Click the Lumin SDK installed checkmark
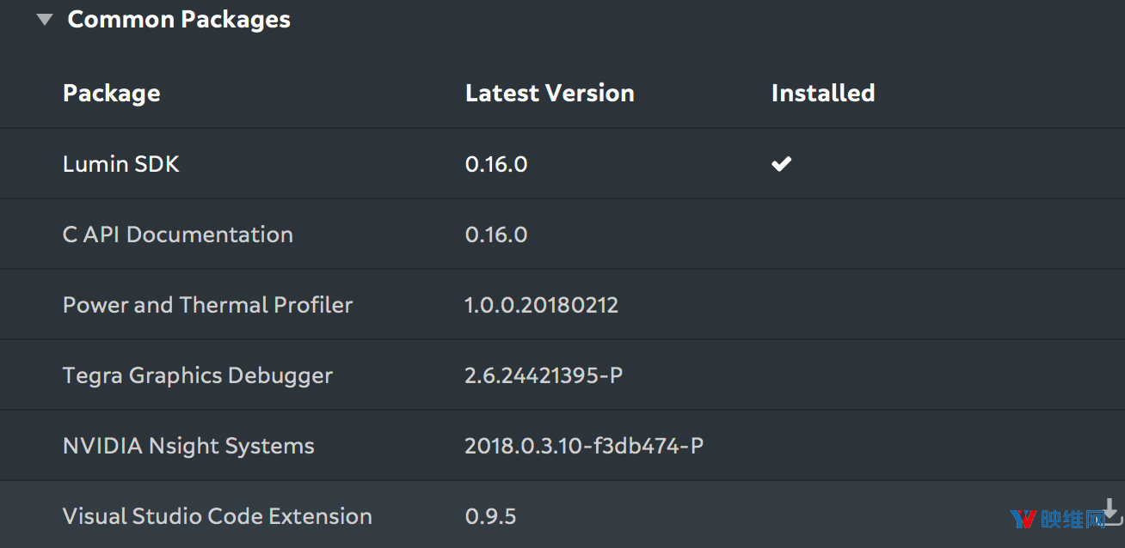This screenshot has width=1125, height=548. pyautogui.click(x=781, y=164)
